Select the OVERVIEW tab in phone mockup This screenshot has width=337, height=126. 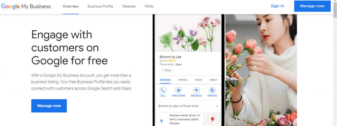click(x=165, y=80)
